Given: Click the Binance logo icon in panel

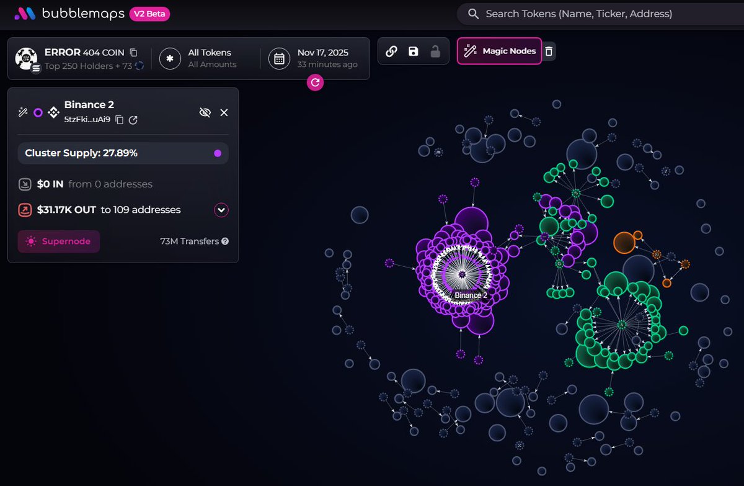Looking at the screenshot, I should pyautogui.click(x=53, y=112).
